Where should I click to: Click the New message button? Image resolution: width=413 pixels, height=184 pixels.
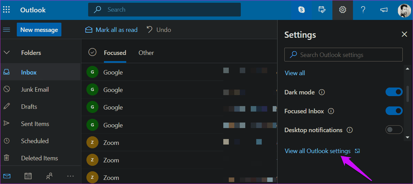click(x=39, y=30)
